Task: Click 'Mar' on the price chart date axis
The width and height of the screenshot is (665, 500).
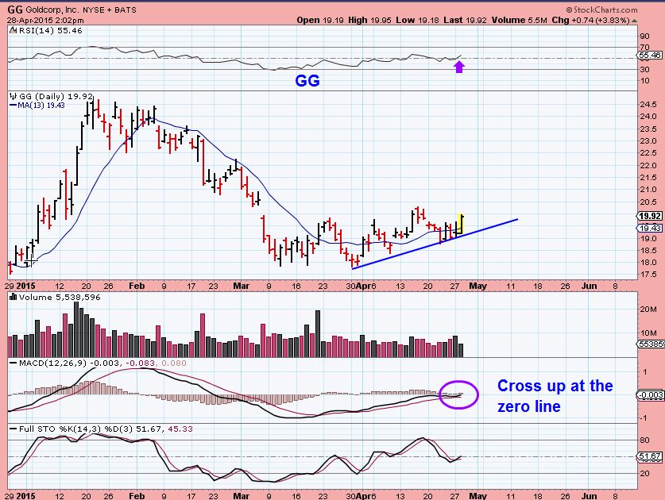Action: (x=241, y=286)
